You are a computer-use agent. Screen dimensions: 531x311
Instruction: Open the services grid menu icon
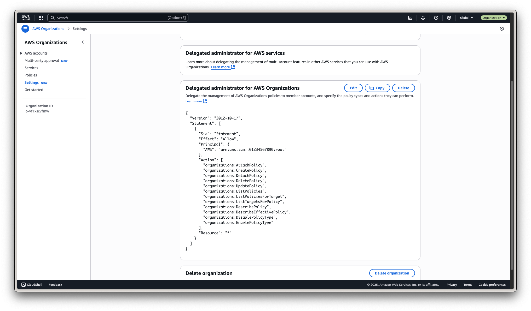[41, 18]
